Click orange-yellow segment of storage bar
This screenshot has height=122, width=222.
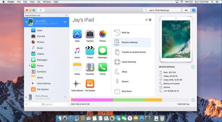coord(154,100)
